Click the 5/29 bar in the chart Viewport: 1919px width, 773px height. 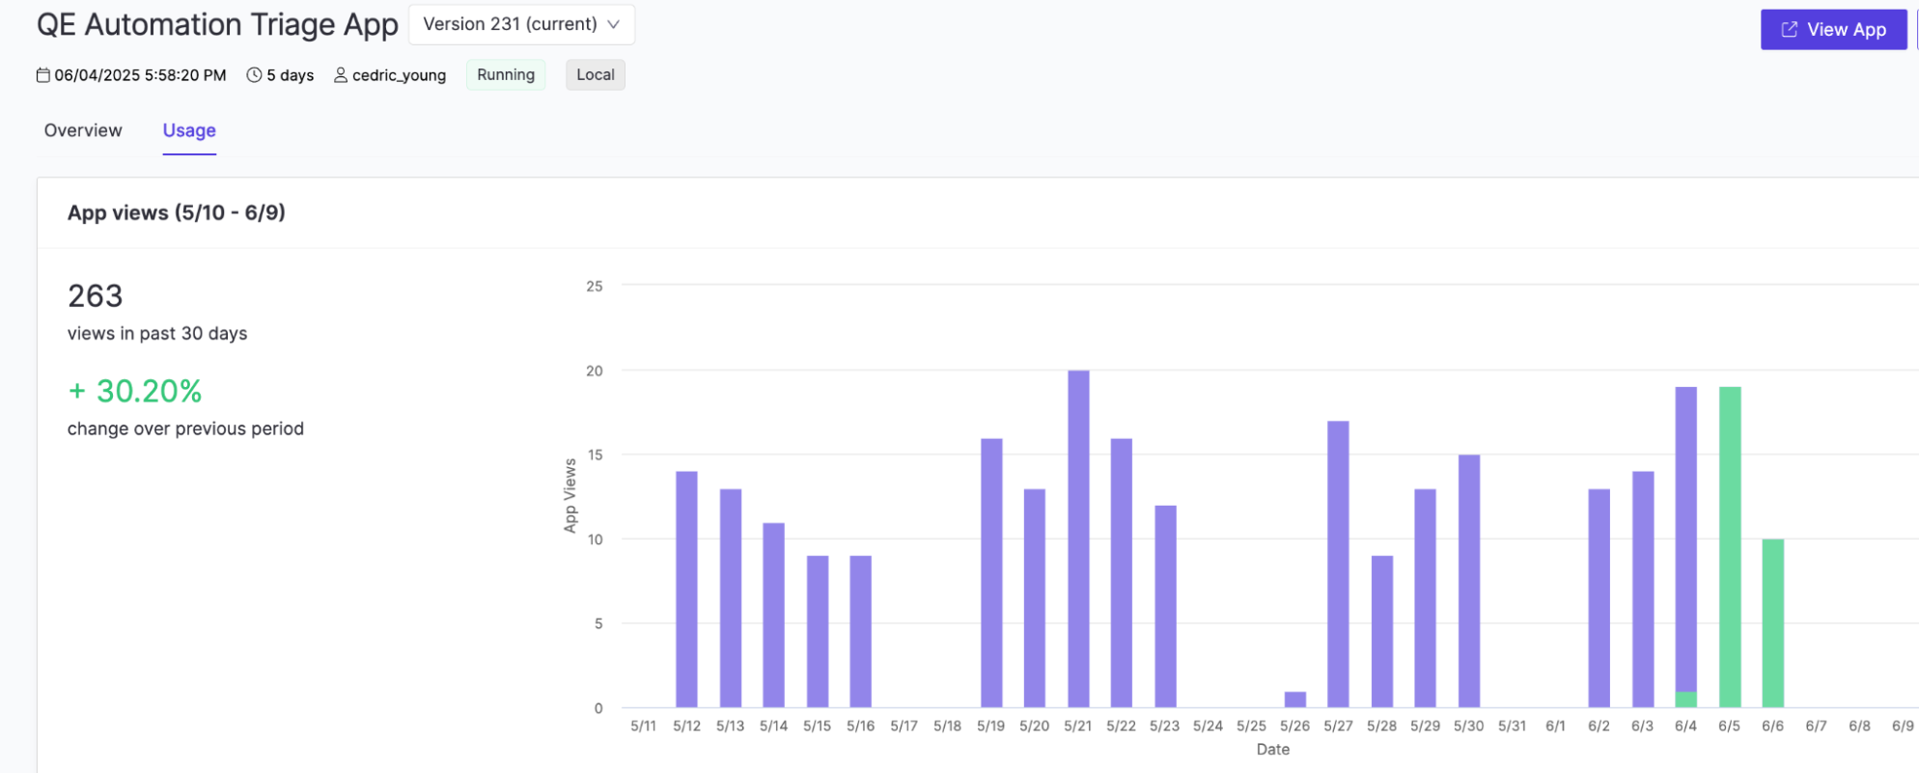coord(1425,598)
